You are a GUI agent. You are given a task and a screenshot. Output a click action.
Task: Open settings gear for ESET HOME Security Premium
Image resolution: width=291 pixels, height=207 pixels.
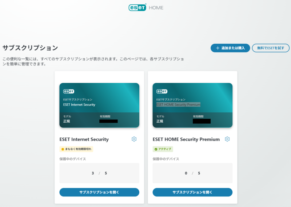227,139
